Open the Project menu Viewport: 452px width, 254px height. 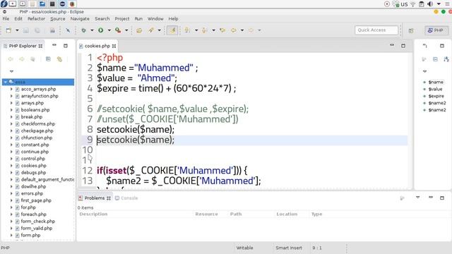point(122,19)
